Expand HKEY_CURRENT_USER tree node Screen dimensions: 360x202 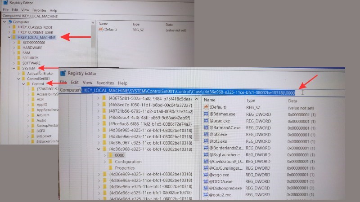coord(9,32)
